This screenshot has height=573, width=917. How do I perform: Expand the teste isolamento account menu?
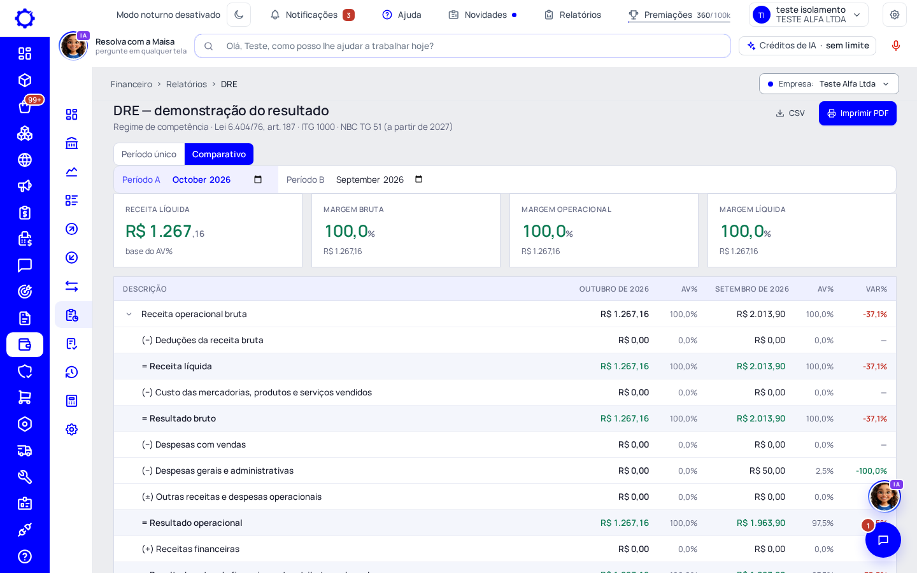coord(808,15)
